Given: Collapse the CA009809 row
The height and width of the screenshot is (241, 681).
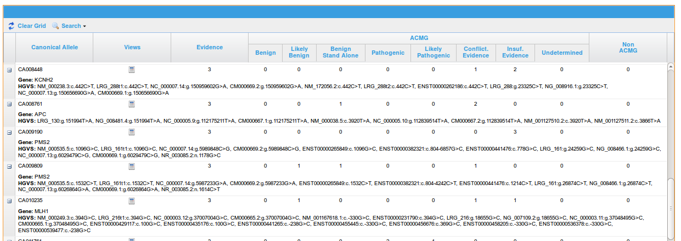Looking at the screenshot, I should click(9, 167).
